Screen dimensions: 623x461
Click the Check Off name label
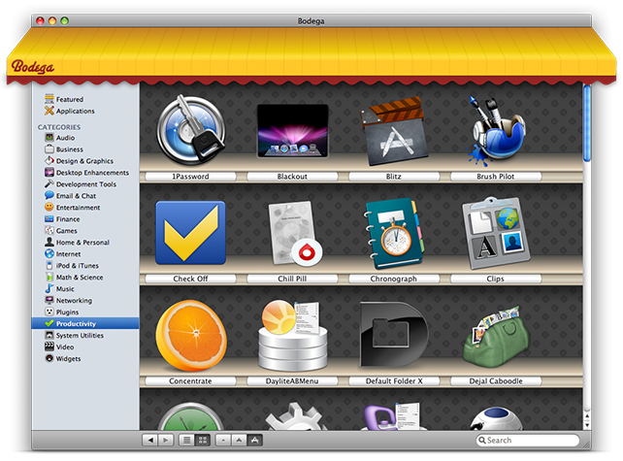point(191,279)
